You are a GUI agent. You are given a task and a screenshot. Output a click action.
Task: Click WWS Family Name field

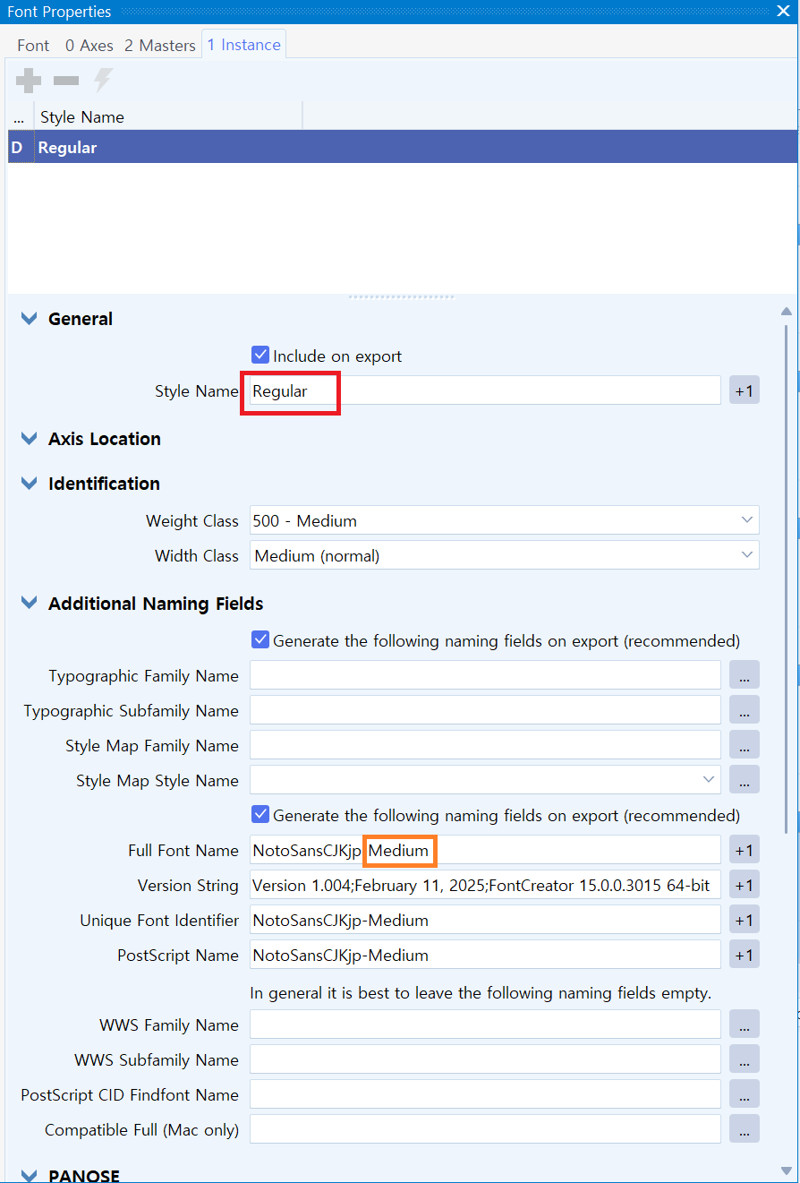(485, 1024)
